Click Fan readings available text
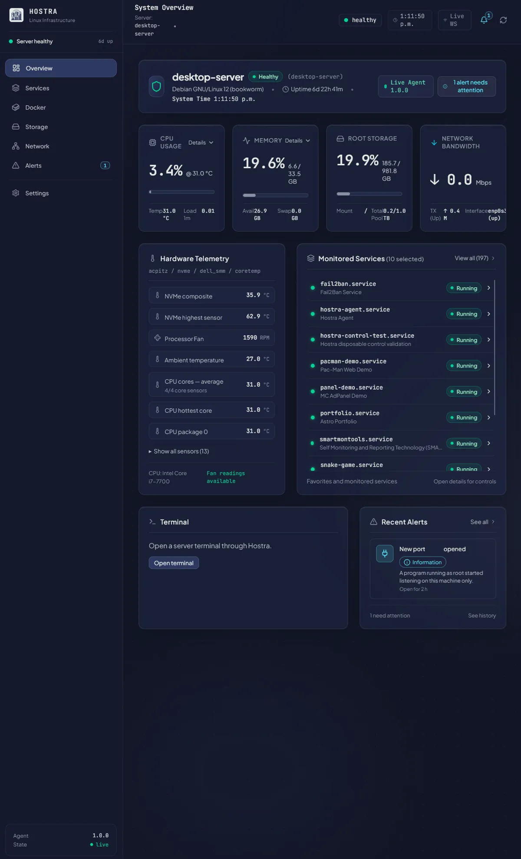Screen dimensions: 521x859 pos(226,477)
